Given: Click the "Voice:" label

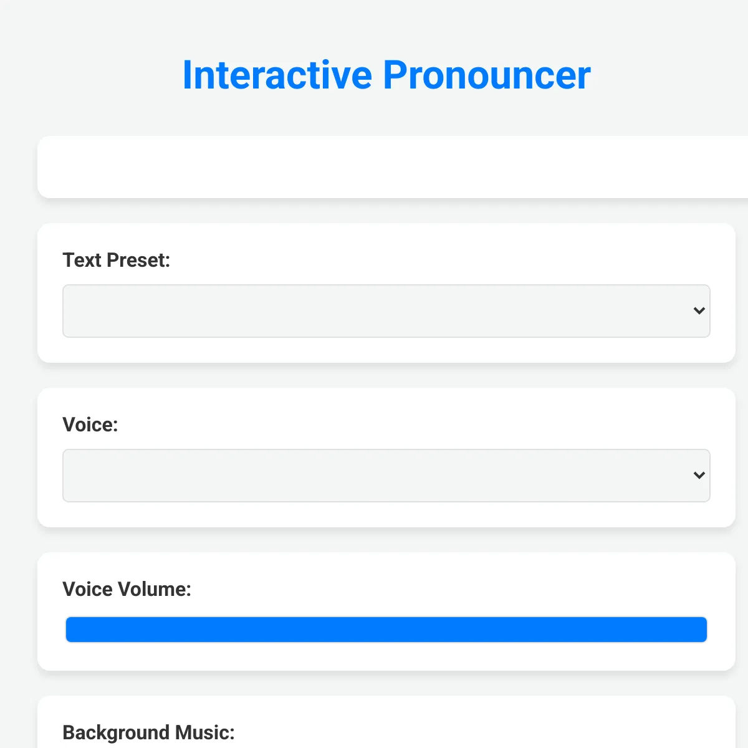Looking at the screenshot, I should tap(90, 424).
